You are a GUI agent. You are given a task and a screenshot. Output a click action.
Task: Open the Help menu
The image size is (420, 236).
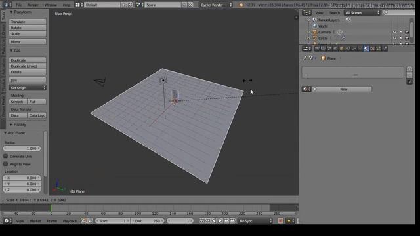(x=66, y=5)
